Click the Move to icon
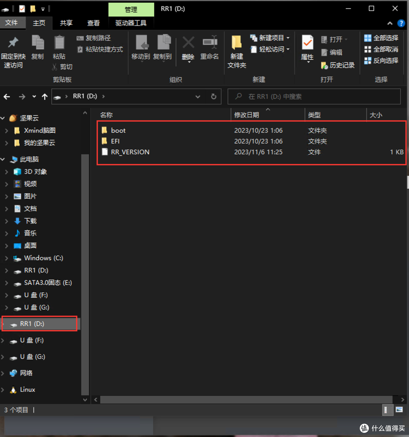Screen dimensions: 409x437 point(141,44)
